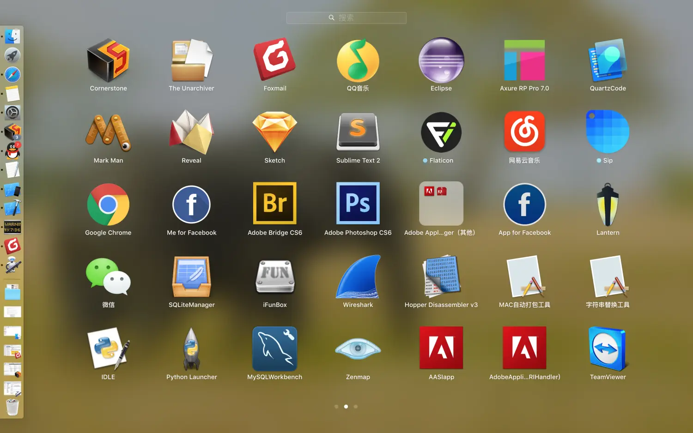Launch Zenmap
The height and width of the screenshot is (433, 693).
click(x=358, y=349)
